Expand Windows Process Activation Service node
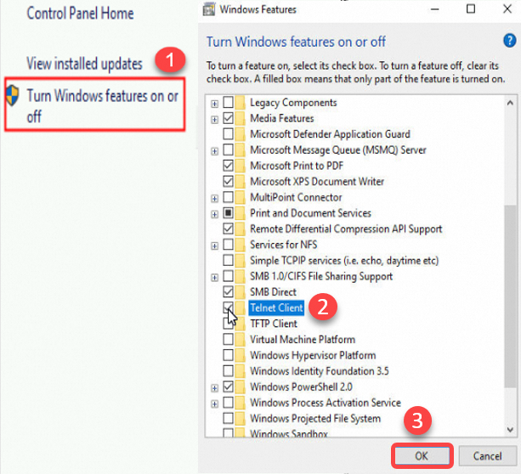Viewport: 521px width, 474px height. (215, 403)
